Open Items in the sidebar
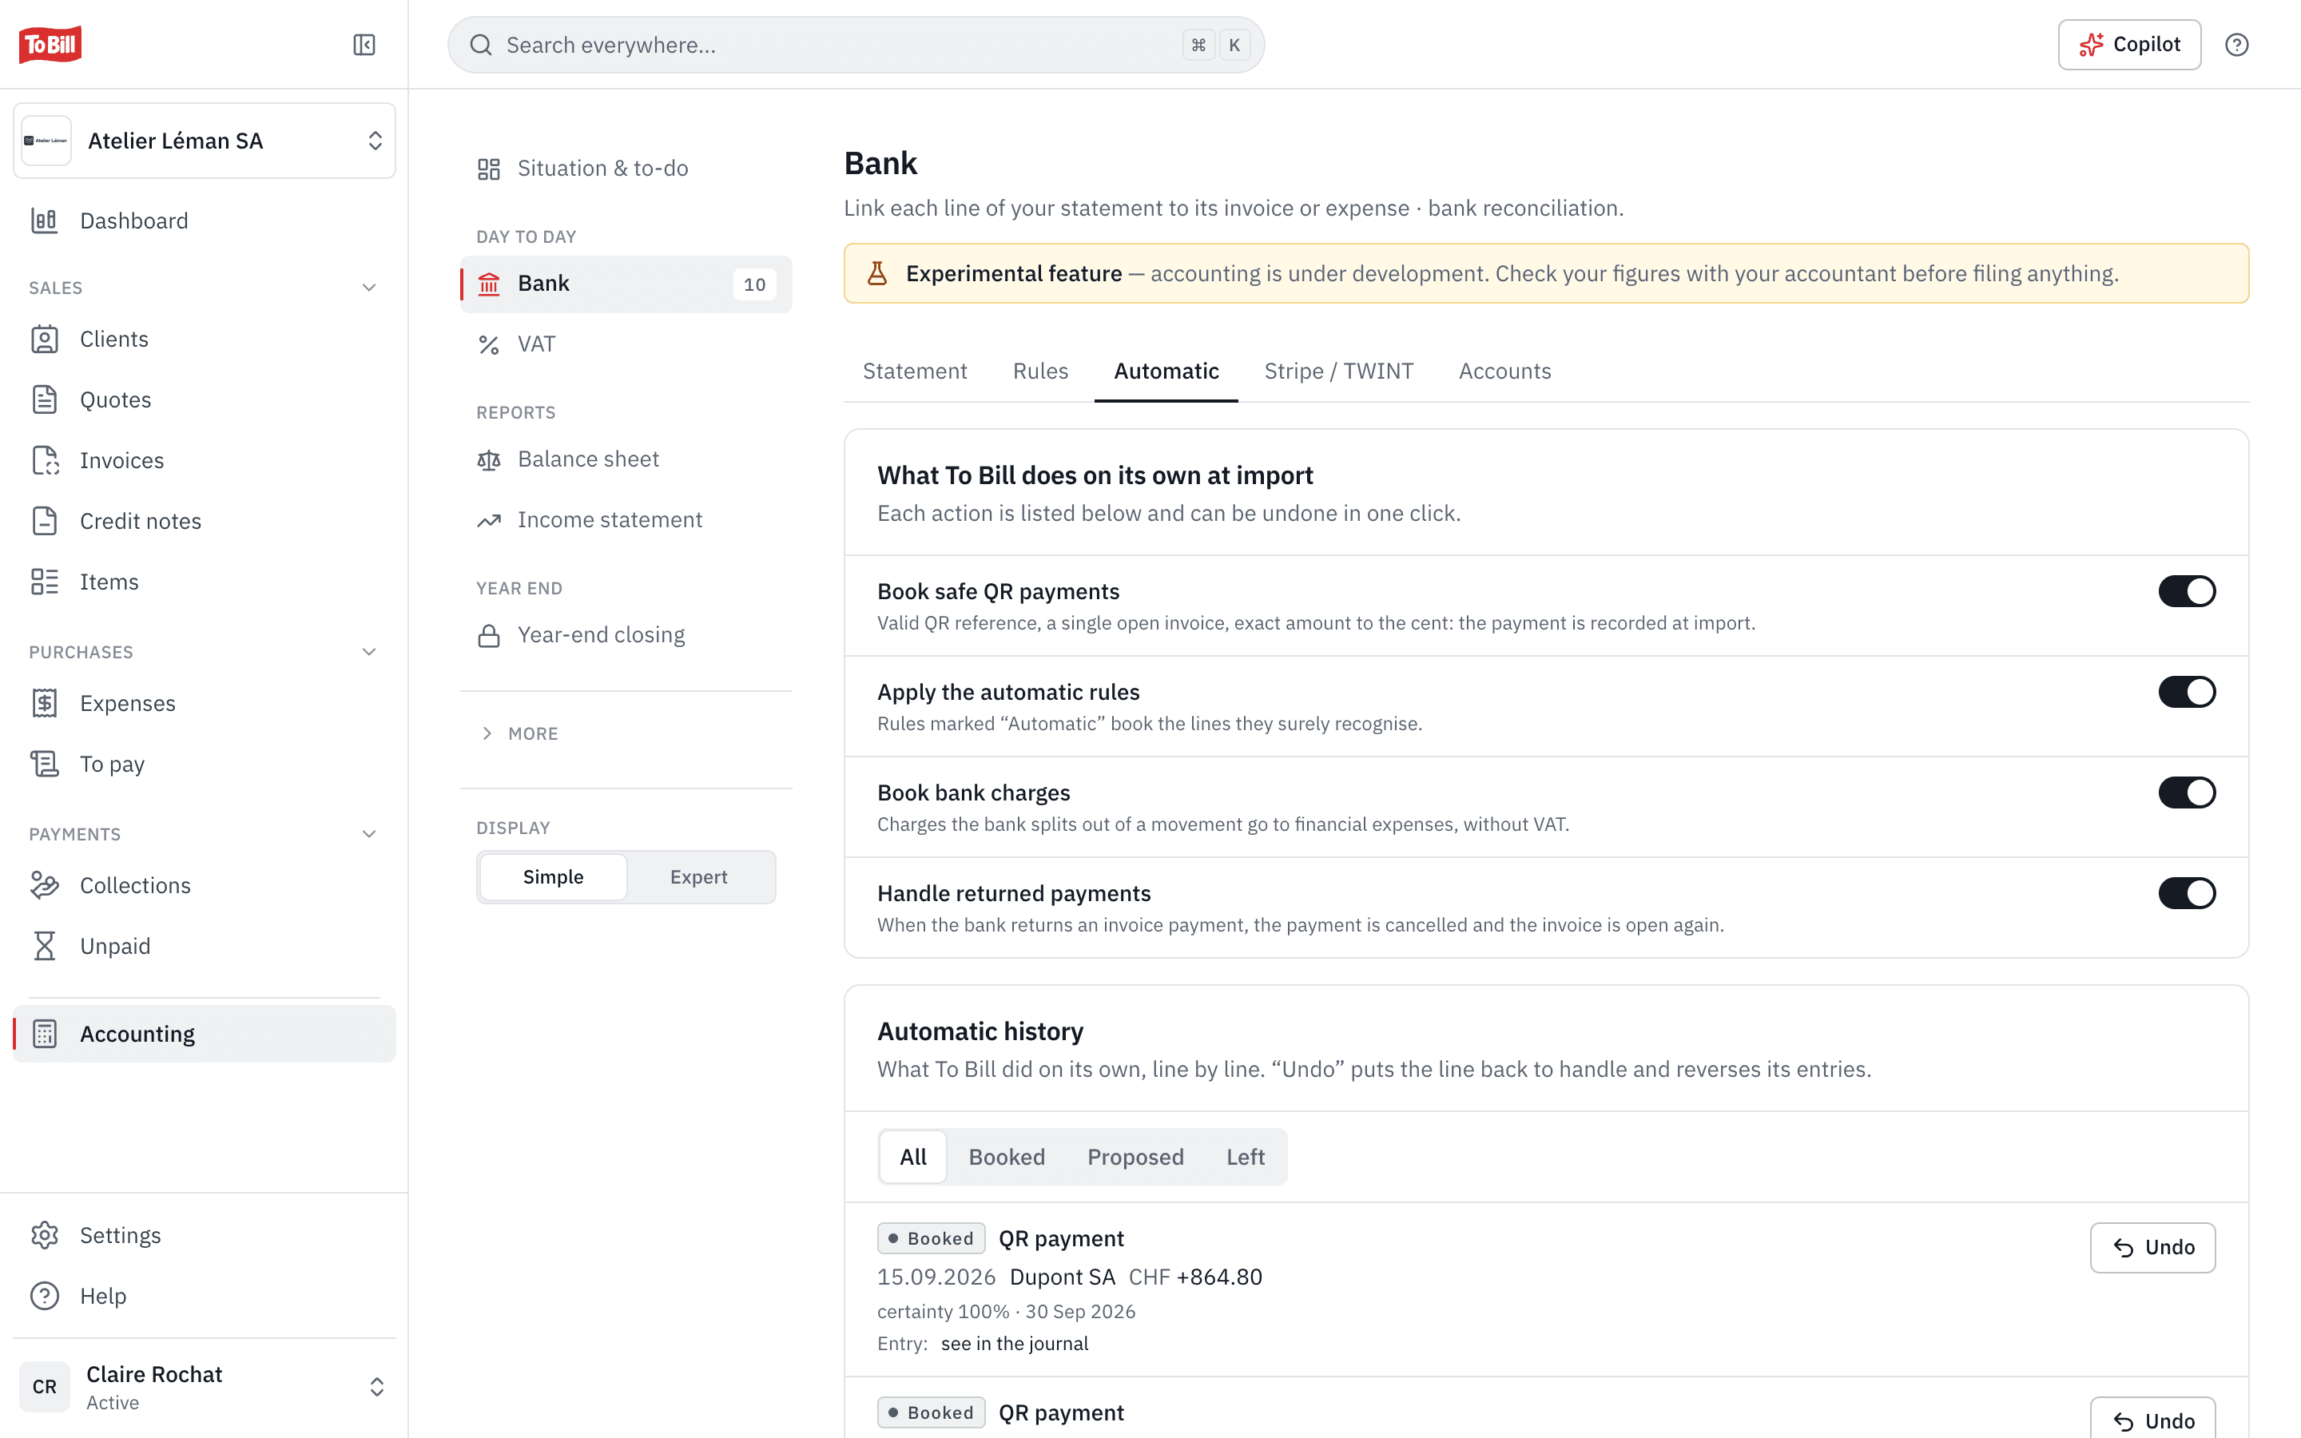The width and height of the screenshot is (2301, 1438). click(x=205, y=582)
